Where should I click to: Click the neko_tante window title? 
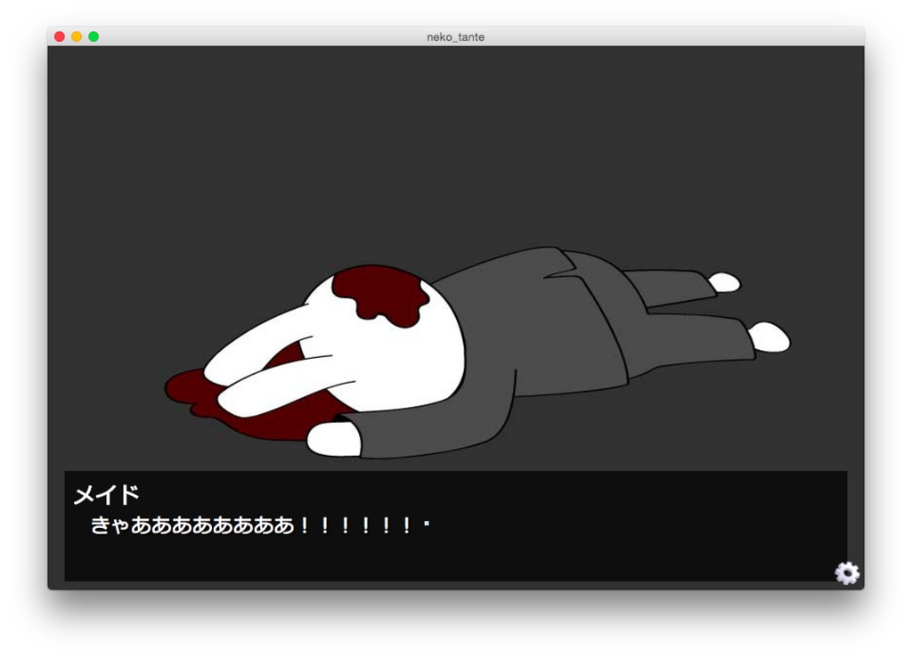point(455,37)
